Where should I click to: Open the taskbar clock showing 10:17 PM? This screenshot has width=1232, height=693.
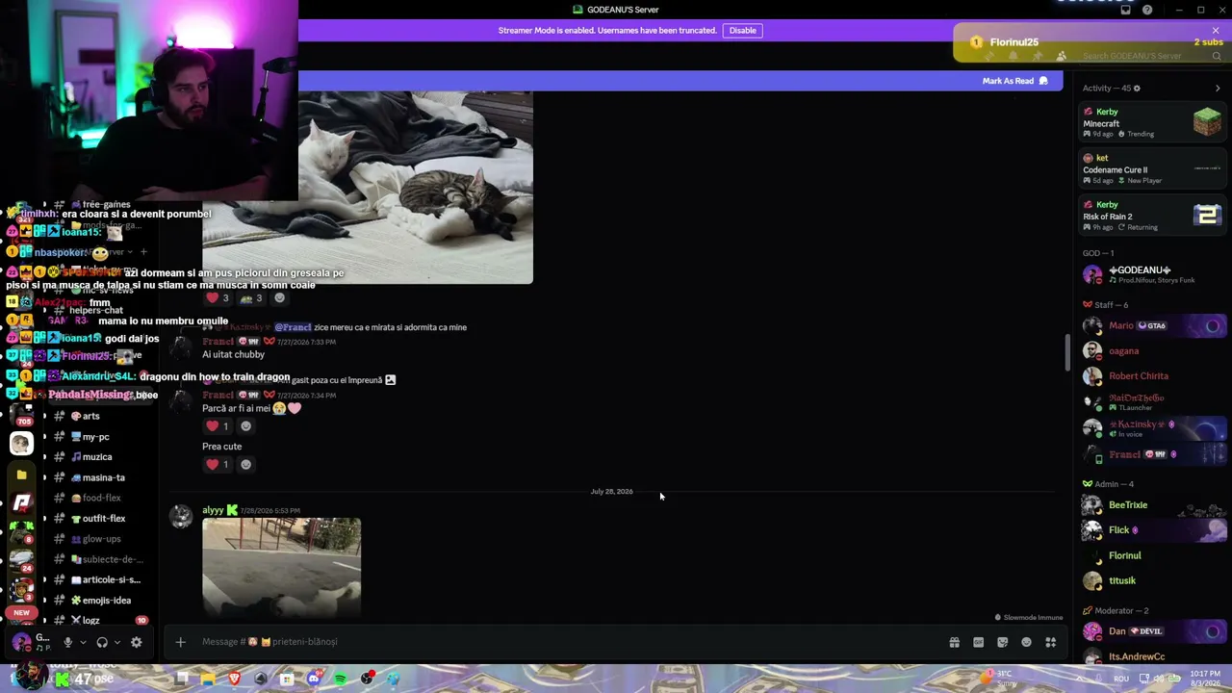pos(1204,679)
